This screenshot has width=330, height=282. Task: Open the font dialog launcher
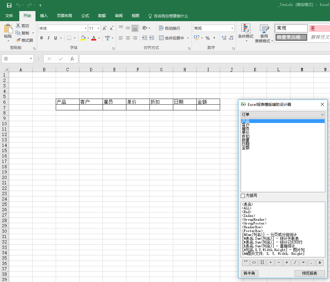click(113, 48)
